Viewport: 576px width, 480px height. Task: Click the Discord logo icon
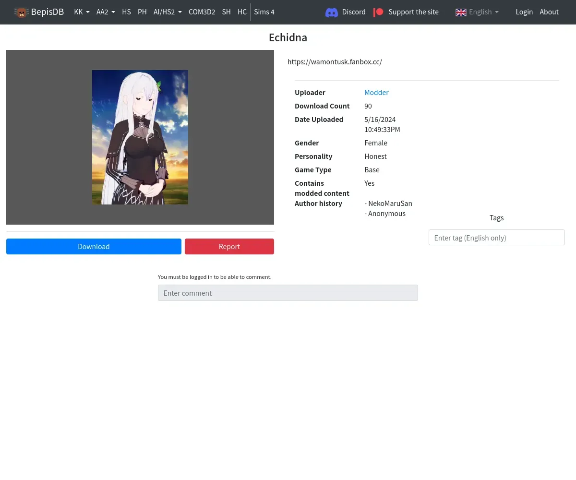pos(332,12)
